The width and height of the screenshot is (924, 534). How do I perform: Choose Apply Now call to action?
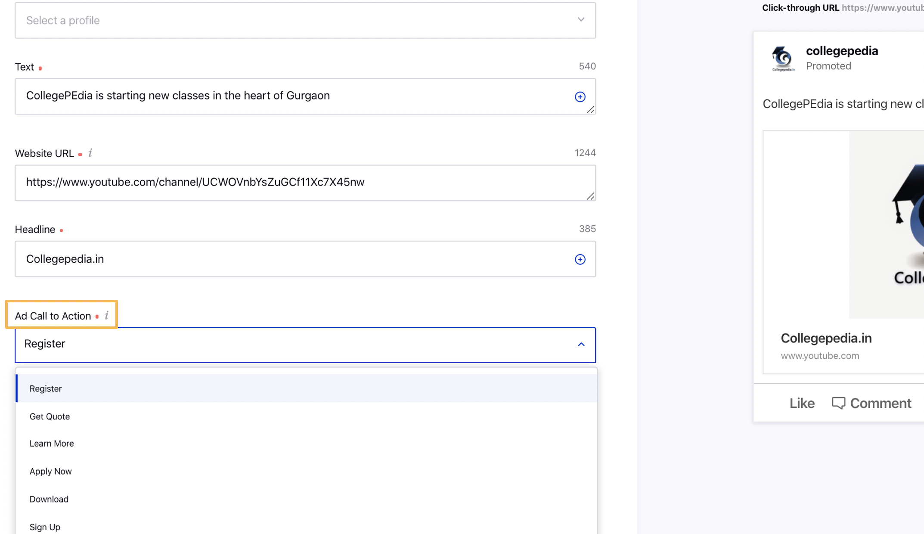pos(306,471)
